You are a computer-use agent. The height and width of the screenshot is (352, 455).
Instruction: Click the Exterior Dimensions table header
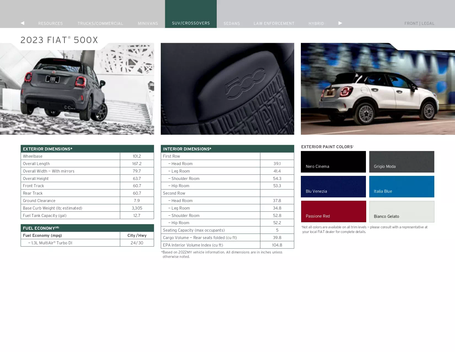(87, 149)
